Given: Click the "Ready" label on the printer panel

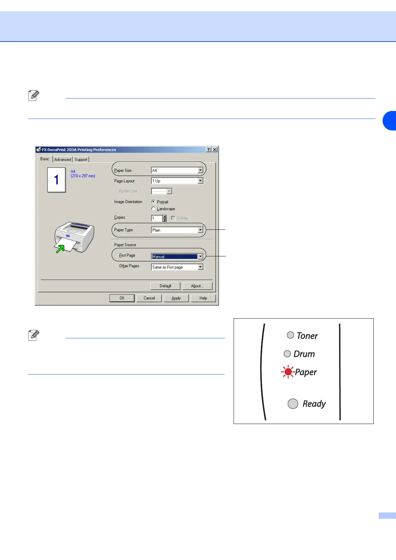Looking at the screenshot, I should click(314, 404).
